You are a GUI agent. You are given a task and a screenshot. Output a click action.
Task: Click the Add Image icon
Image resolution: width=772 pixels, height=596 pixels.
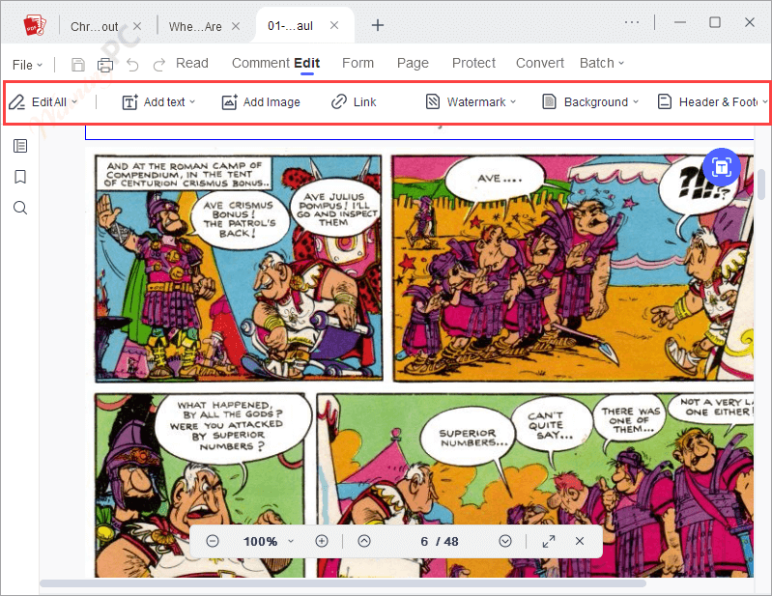[229, 101]
